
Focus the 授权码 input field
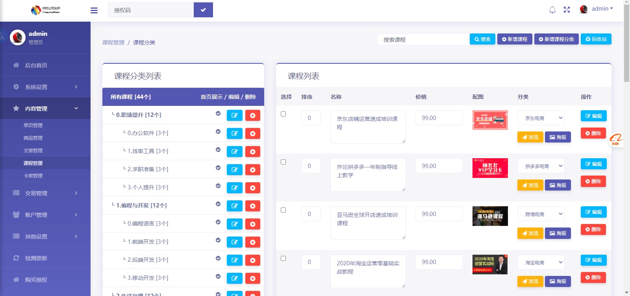point(151,10)
